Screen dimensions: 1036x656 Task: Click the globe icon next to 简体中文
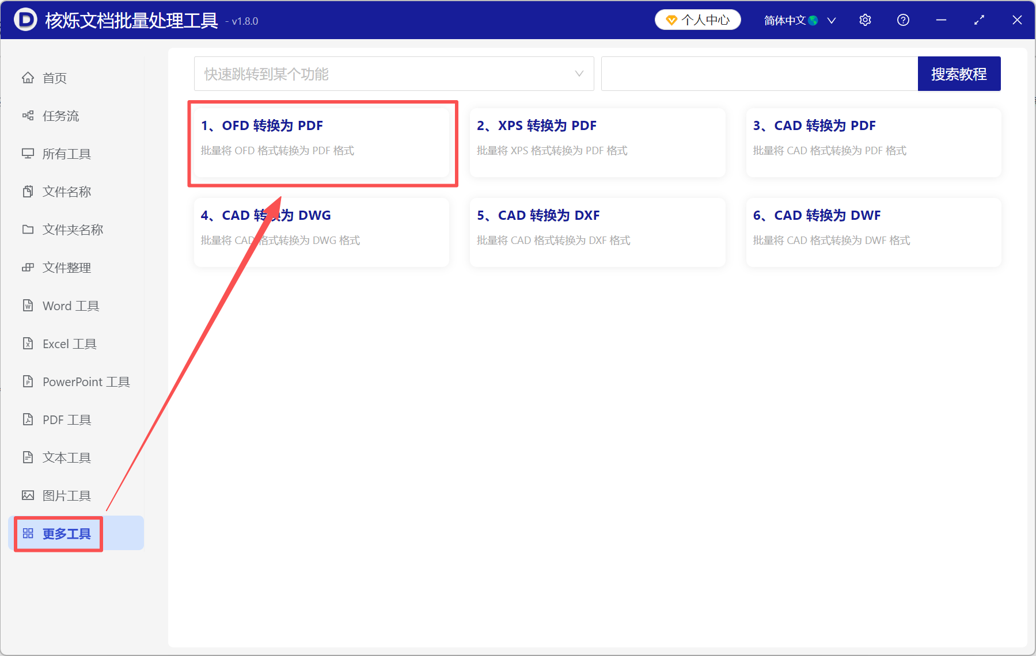[x=813, y=21]
